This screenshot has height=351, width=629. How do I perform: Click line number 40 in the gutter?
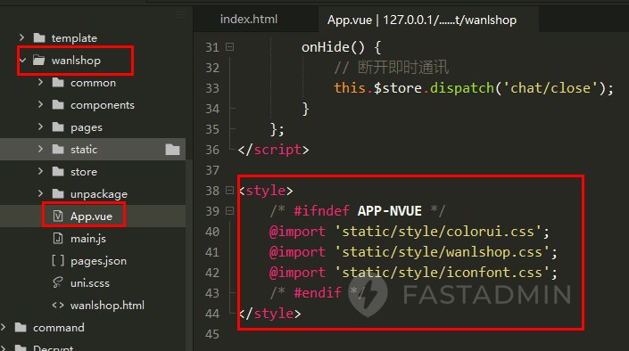tap(212, 232)
